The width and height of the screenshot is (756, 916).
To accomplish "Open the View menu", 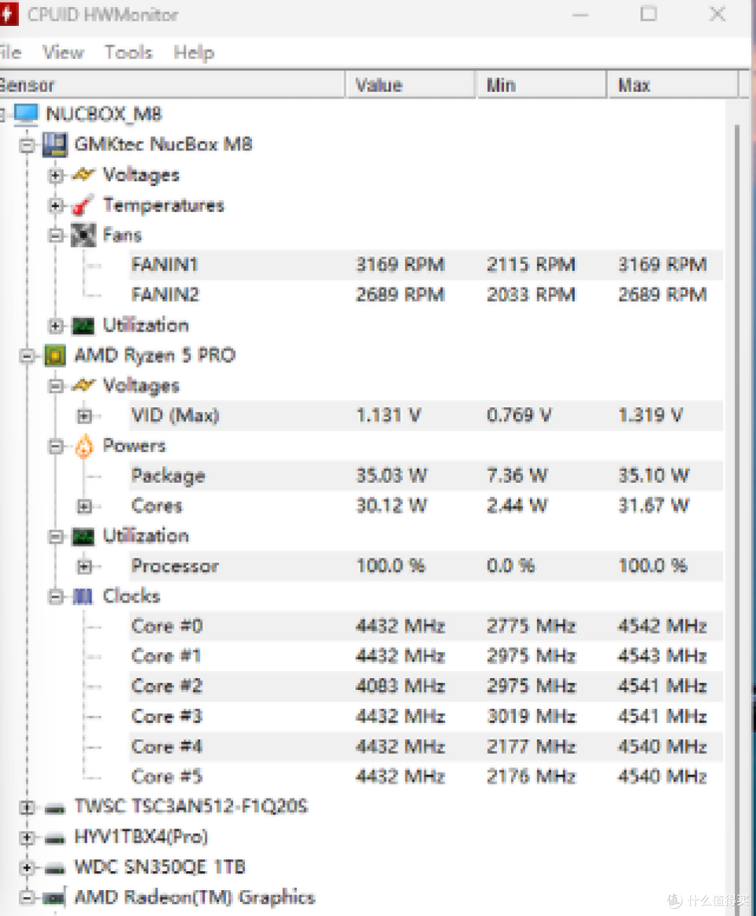I will click(x=63, y=52).
